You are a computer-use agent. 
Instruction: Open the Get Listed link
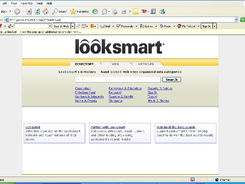33,127
